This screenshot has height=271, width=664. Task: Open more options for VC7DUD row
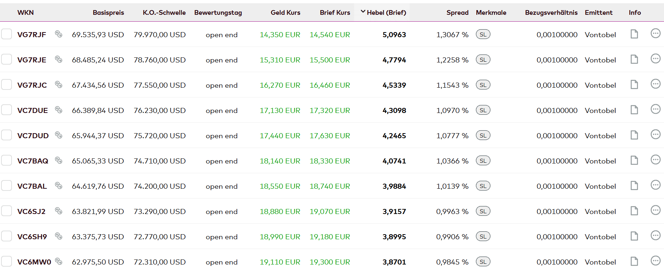pos(655,134)
